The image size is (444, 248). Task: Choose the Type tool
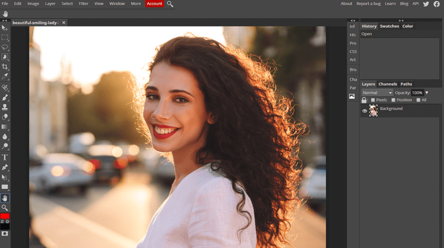pos(5,158)
